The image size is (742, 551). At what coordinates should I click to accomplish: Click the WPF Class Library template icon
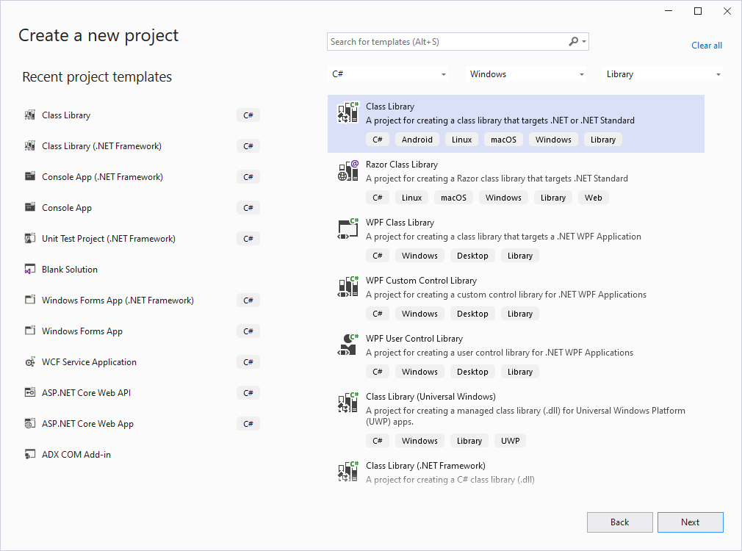[x=347, y=229]
